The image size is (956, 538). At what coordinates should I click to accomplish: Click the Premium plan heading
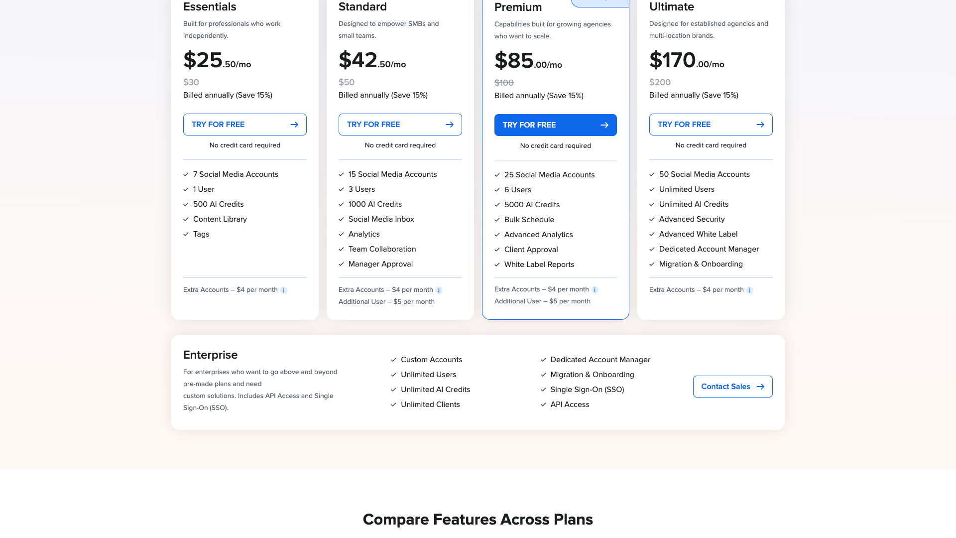[x=518, y=7]
